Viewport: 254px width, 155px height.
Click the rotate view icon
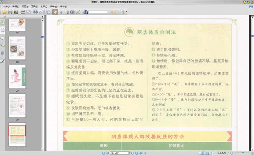(41, 12)
